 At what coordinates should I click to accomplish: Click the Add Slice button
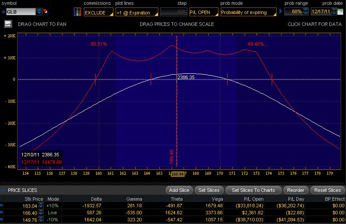[179, 190]
